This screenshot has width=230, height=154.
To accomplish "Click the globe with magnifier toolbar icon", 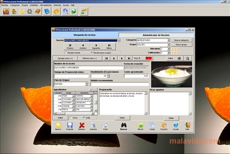I will (65, 11).
